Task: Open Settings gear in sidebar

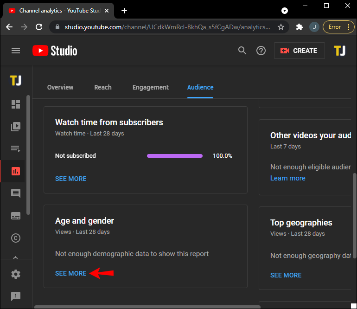Action: click(x=16, y=274)
